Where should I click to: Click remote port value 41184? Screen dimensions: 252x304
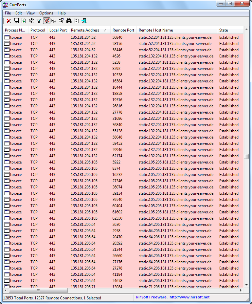pos(117,274)
